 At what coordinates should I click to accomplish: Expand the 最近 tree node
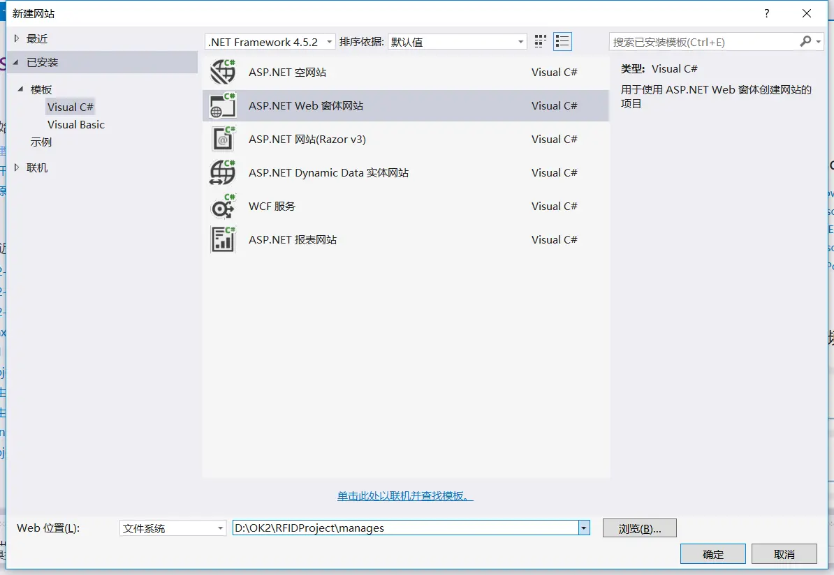pos(17,38)
